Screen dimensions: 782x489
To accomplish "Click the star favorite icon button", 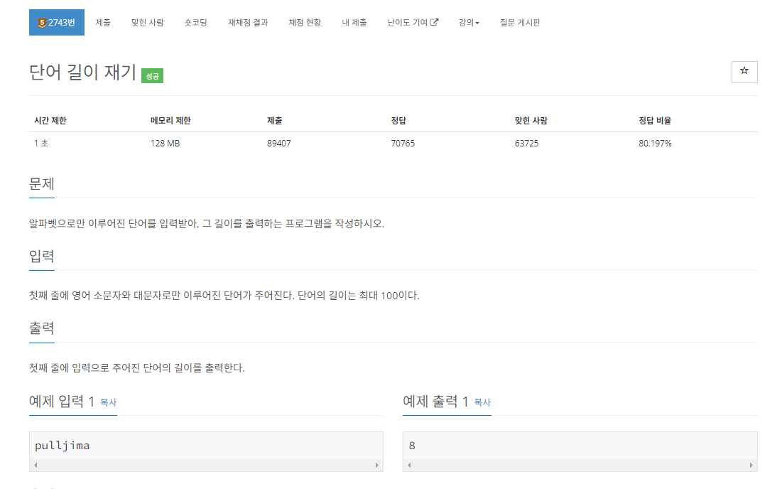I will (744, 72).
